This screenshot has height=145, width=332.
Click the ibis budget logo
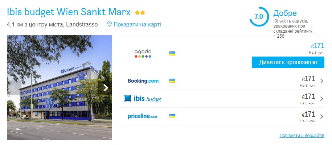[x=143, y=99]
